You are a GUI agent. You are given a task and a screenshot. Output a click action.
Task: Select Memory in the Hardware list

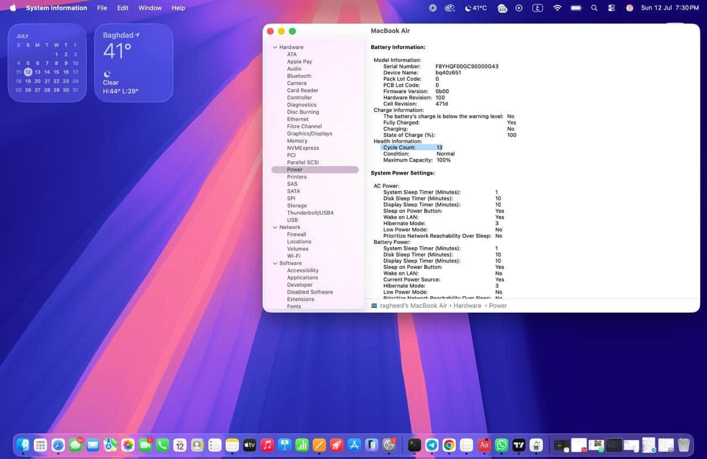[x=297, y=141]
